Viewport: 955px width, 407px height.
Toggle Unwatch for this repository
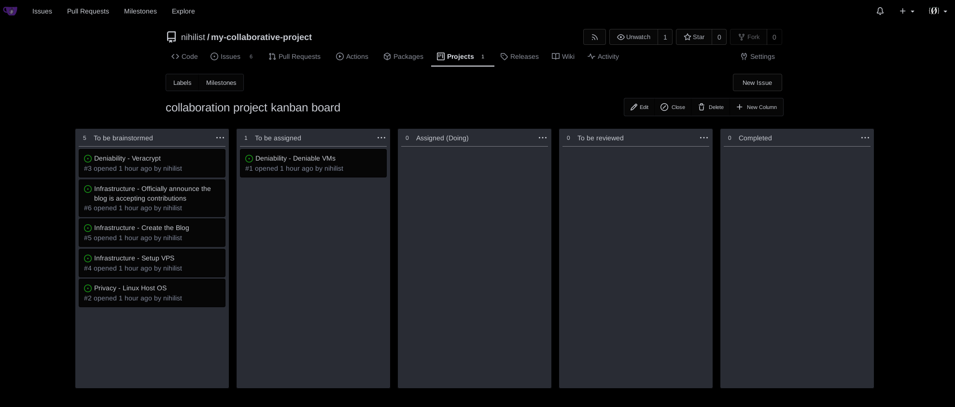[x=633, y=37]
